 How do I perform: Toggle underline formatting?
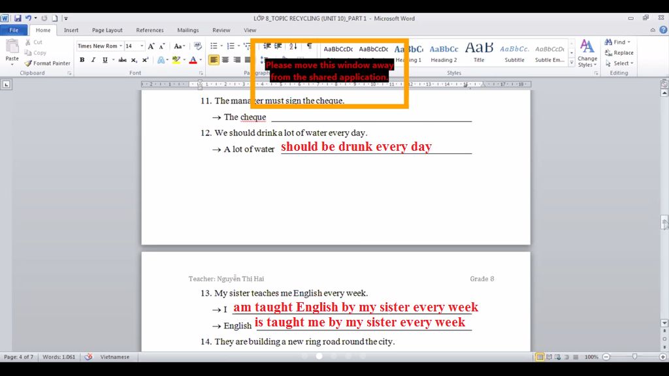tap(105, 60)
